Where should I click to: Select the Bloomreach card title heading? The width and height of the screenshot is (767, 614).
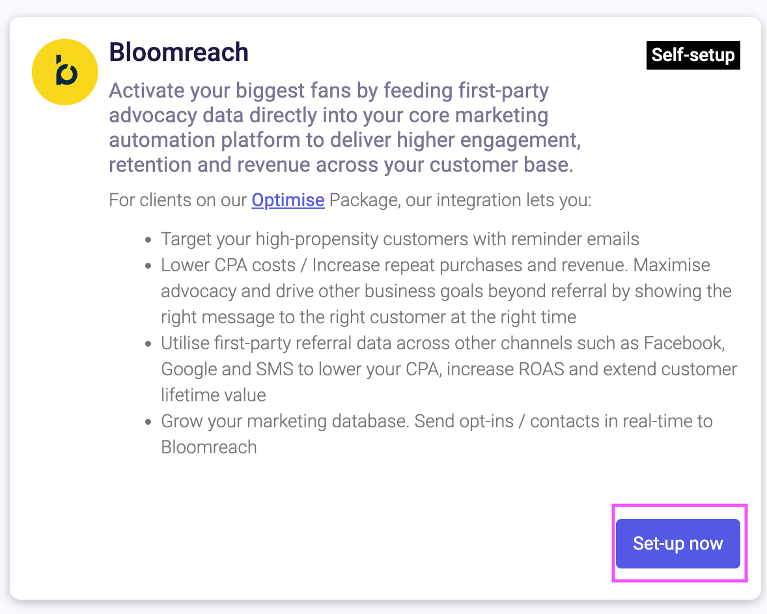[178, 53]
